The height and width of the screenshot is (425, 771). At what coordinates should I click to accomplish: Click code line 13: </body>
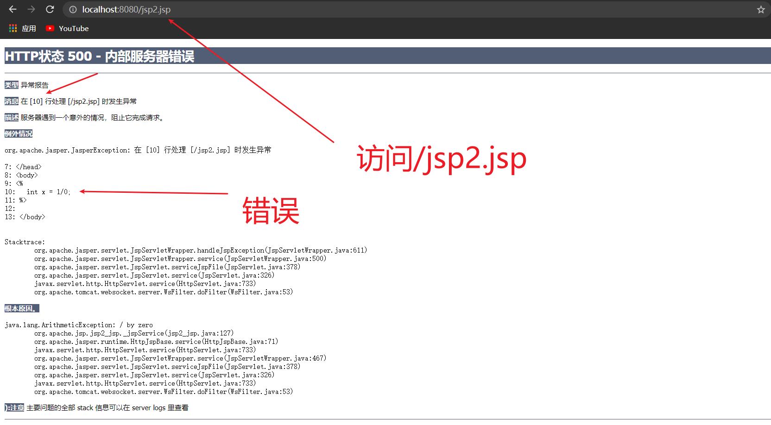coord(25,217)
